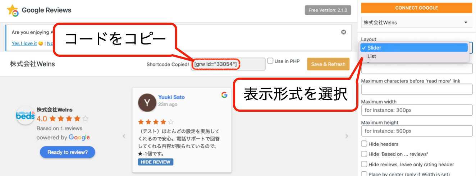Viewport: 476px width, 176px height.
Task: Toggle Hide 'Based on ... reviews' checkbox
Action: pos(364,154)
